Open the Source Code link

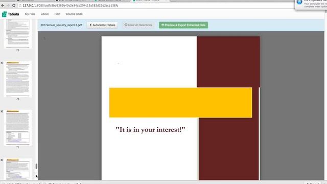74,14
